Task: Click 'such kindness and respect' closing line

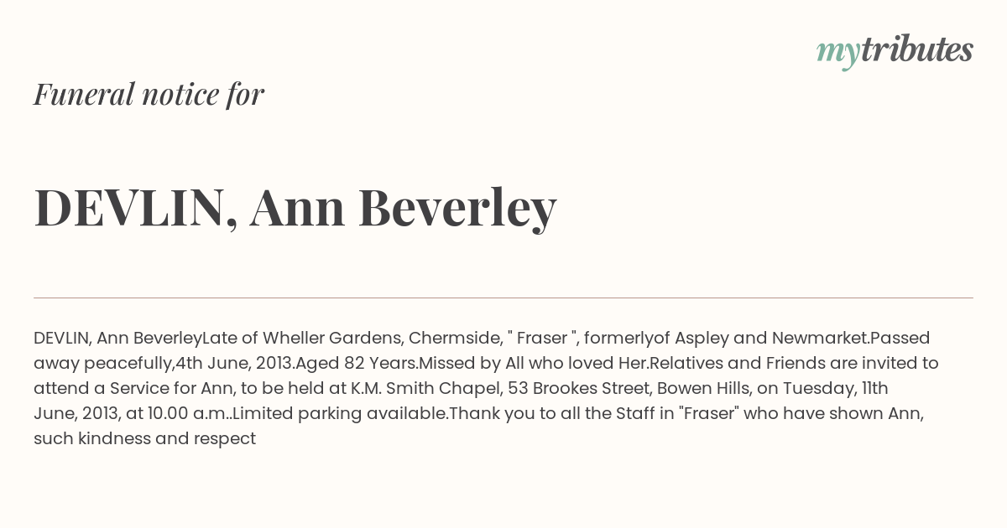Action: (x=144, y=439)
